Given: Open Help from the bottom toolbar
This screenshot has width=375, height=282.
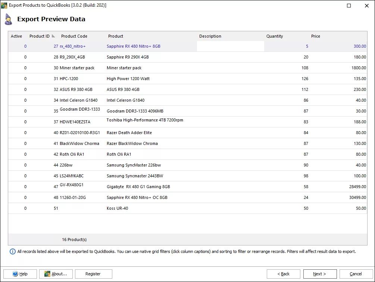Looking at the screenshot, I should point(20,274).
